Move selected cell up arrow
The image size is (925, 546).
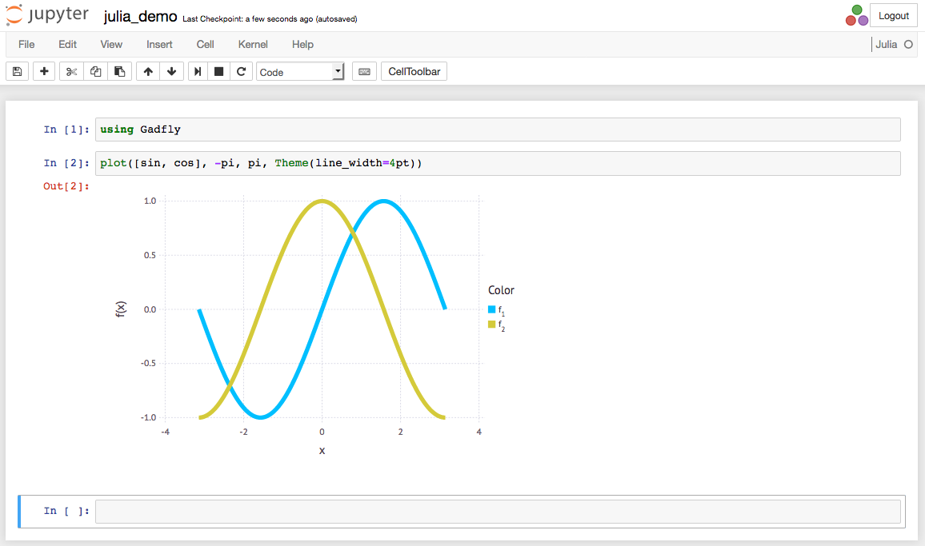coord(148,72)
